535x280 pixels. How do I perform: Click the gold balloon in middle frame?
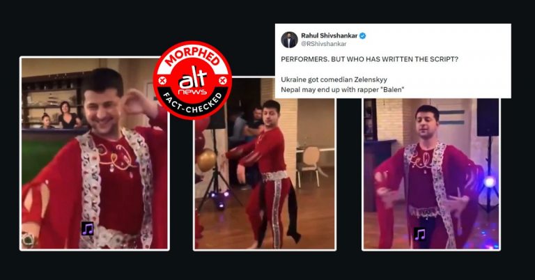(x=207, y=160)
